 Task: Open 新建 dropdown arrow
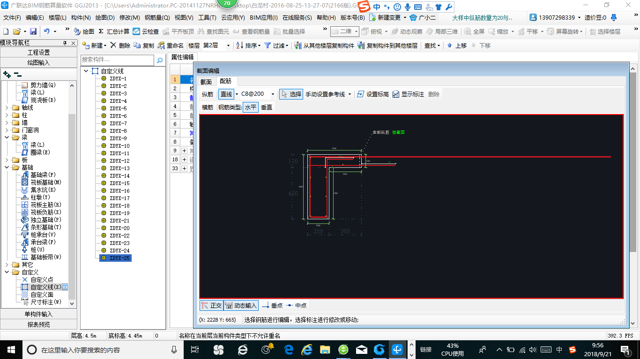[105, 45]
